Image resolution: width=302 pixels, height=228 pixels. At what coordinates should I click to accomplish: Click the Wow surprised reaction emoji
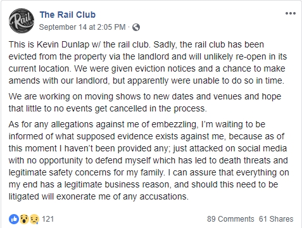[x=24, y=219]
